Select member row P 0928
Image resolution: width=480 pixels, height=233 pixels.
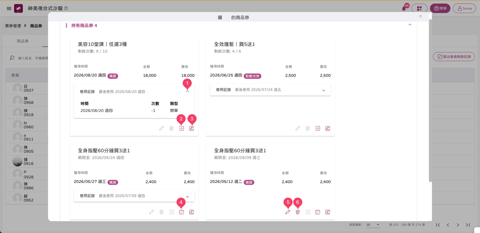pos(26,174)
